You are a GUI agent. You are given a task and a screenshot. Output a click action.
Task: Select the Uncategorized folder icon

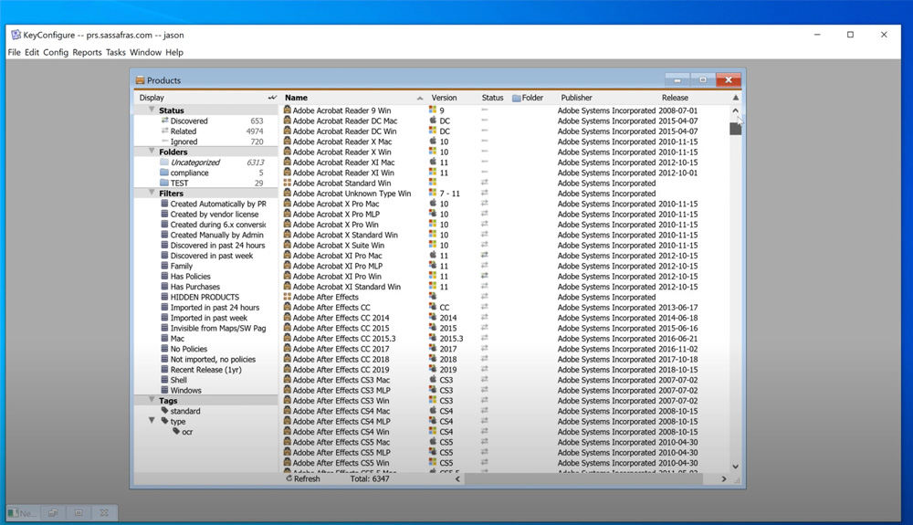tap(164, 163)
